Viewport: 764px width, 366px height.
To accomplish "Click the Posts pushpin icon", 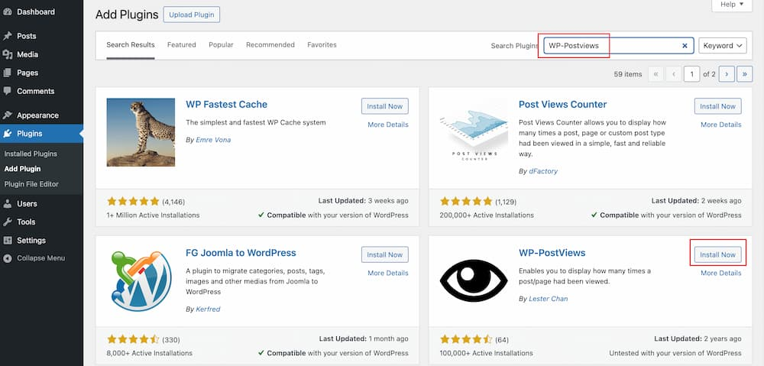I will point(8,36).
